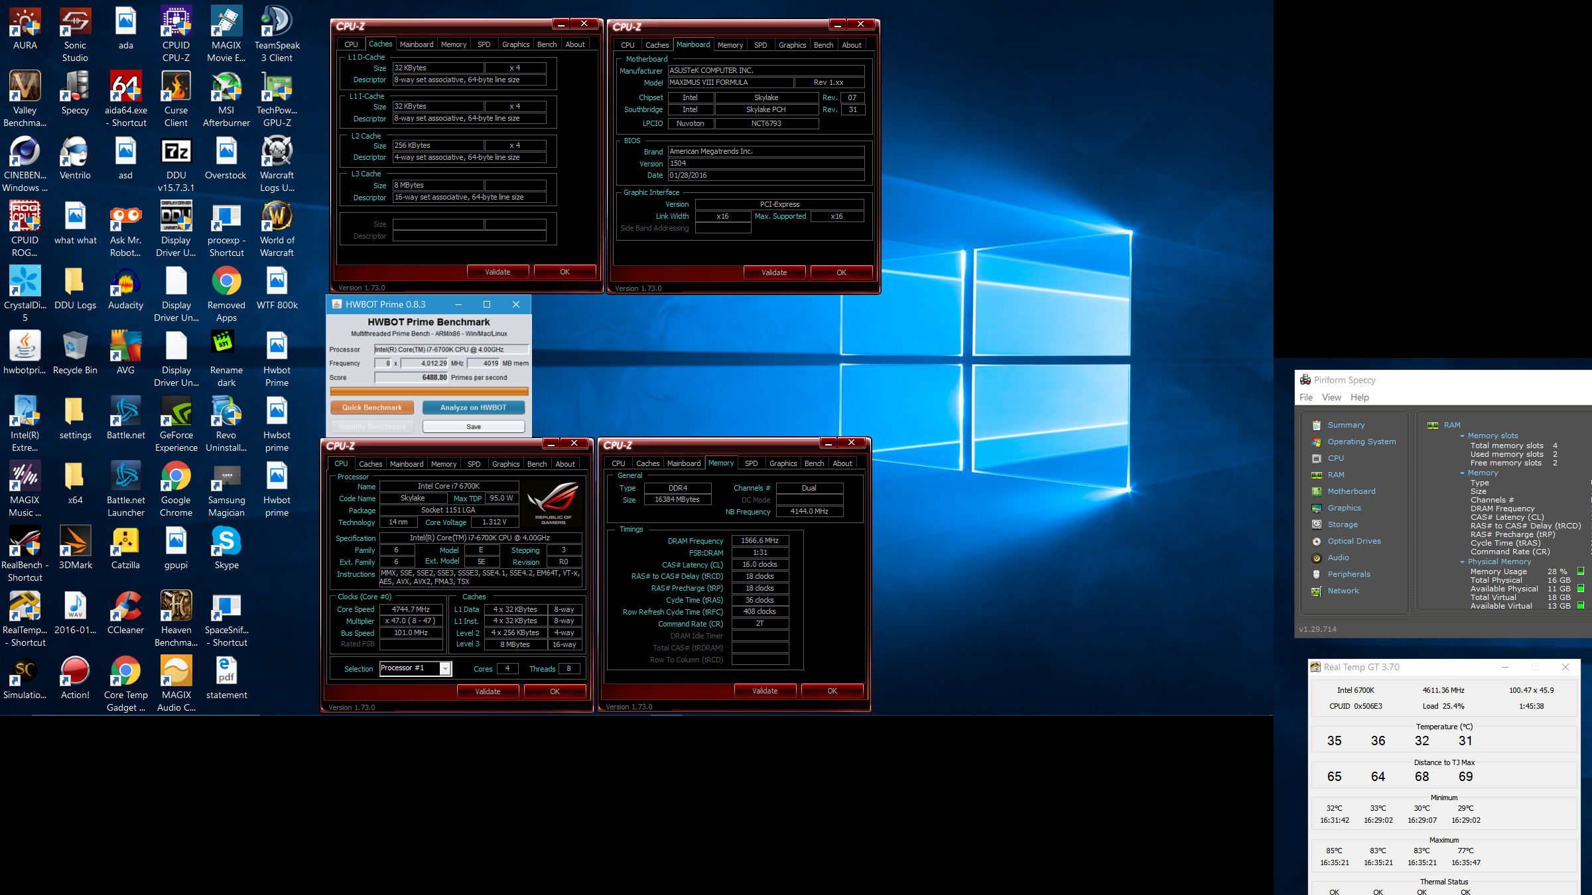
Task: Open About tab in CPU tab CPU-Z window
Action: coord(565,464)
